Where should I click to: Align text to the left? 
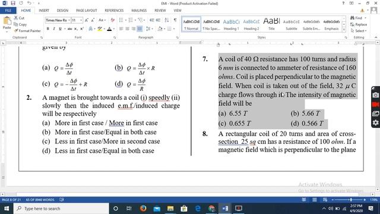pos(121,29)
